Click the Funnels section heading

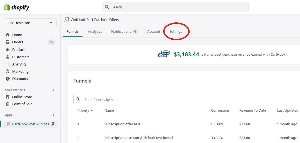tap(82, 81)
